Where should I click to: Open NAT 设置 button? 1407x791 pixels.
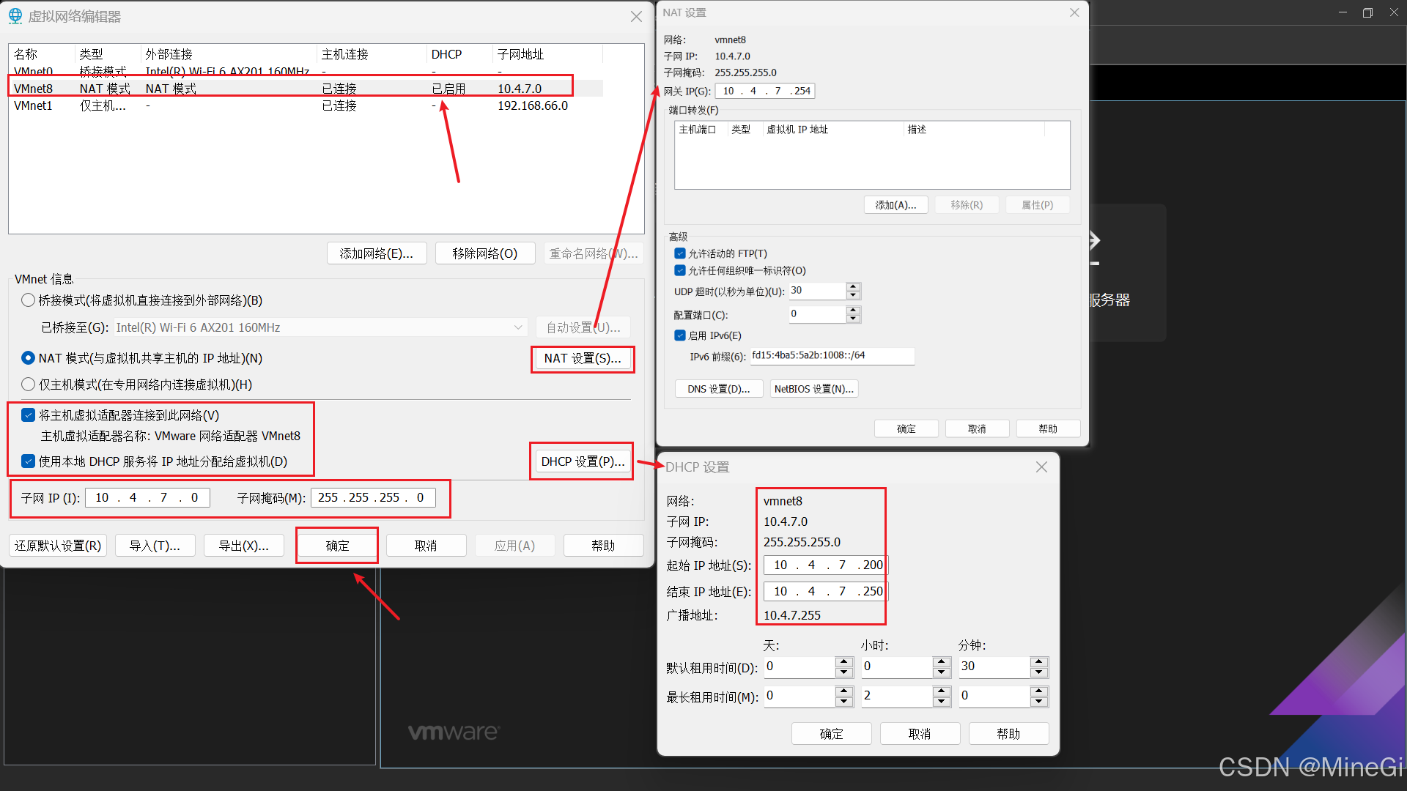582,358
